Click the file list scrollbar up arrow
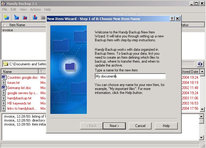206x148 pixels. pyautogui.click(x=202, y=71)
